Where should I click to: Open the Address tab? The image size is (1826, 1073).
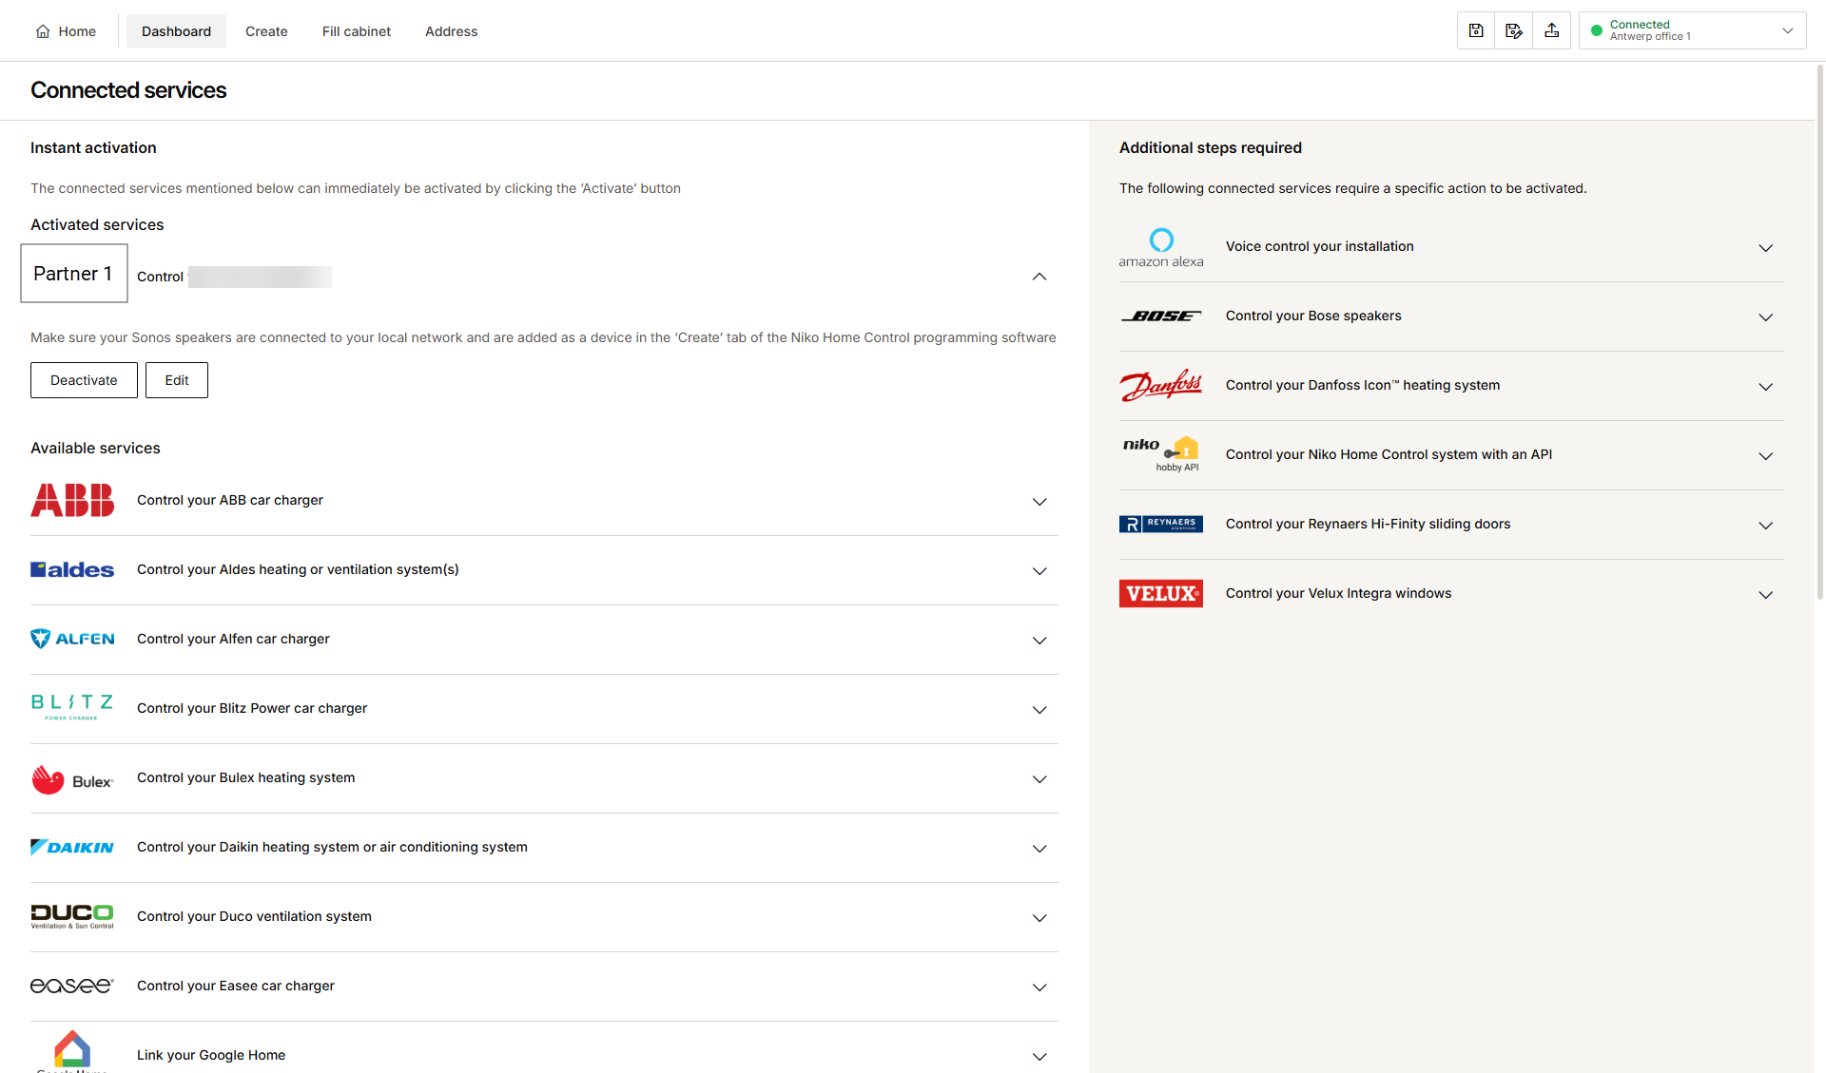(451, 31)
